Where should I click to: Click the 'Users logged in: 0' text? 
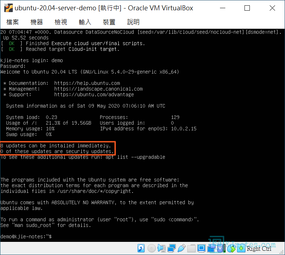tap(137, 123)
